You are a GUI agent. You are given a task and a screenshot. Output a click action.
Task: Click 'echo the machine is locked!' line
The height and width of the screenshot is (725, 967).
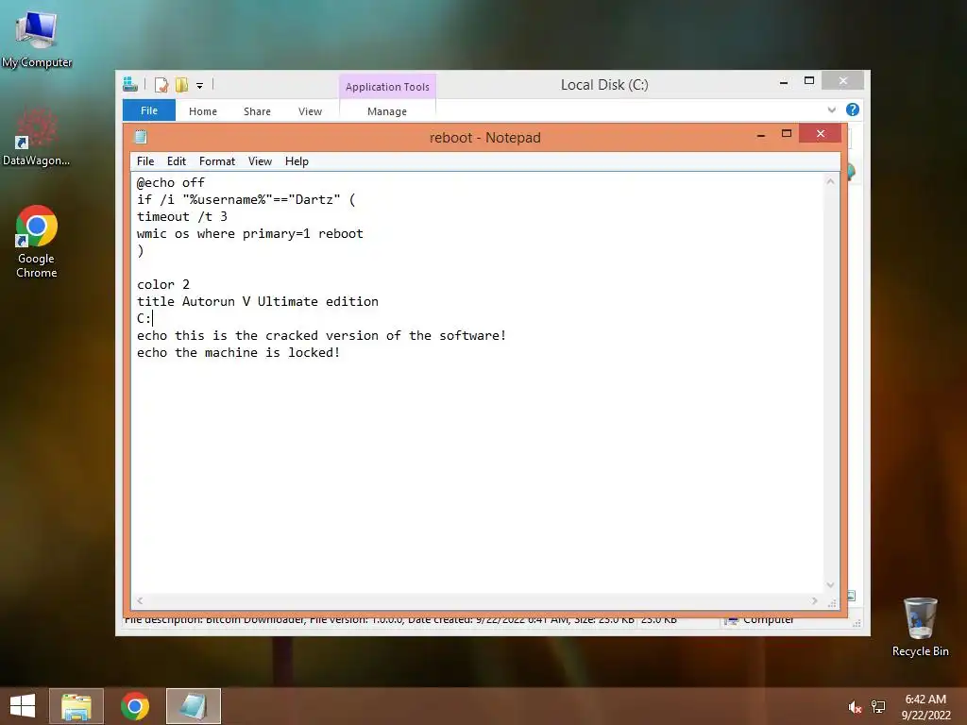point(239,353)
